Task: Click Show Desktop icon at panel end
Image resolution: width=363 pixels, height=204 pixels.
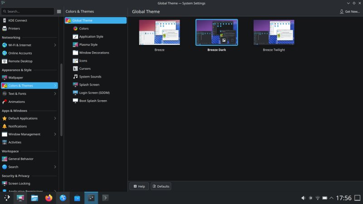Action: coord(358,198)
